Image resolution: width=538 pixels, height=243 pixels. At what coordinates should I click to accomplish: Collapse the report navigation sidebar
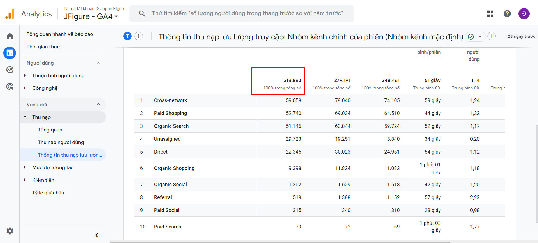pos(97,235)
